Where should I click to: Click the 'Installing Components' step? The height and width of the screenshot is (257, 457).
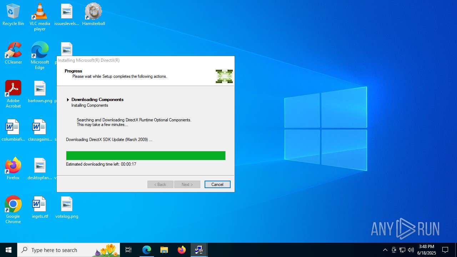tap(90, 105)
